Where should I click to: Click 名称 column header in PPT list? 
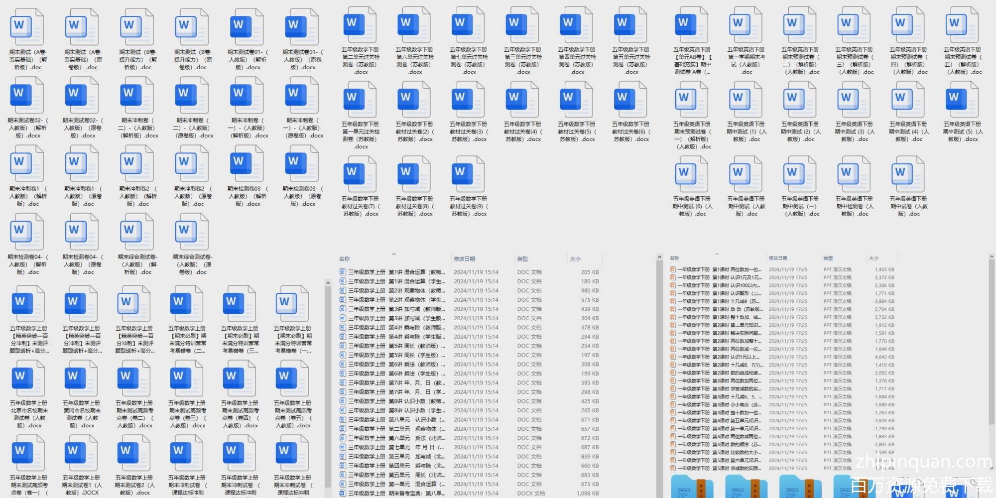tap(674, 258)
